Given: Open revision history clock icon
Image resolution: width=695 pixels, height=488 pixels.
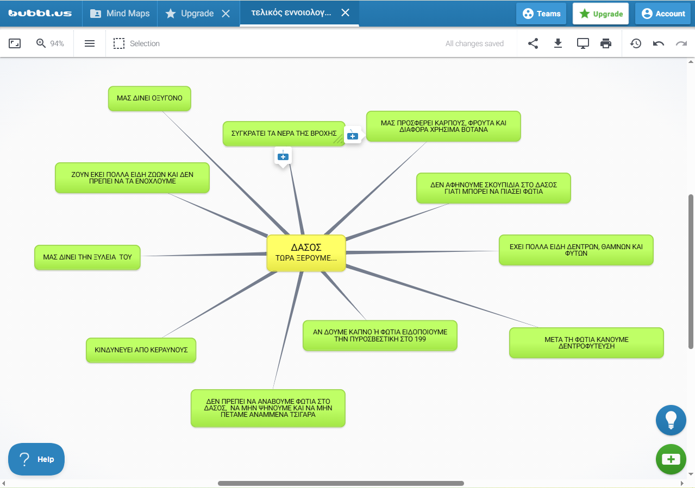Looking at the screenshot, I should coord(636,43).
